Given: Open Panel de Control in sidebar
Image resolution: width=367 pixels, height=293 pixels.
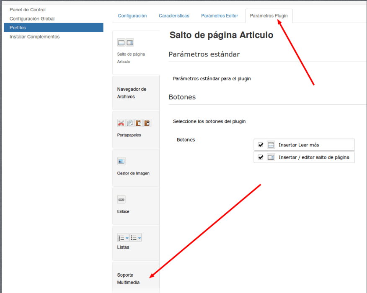Looking at the screenshot, I should (x=28, y=10).
